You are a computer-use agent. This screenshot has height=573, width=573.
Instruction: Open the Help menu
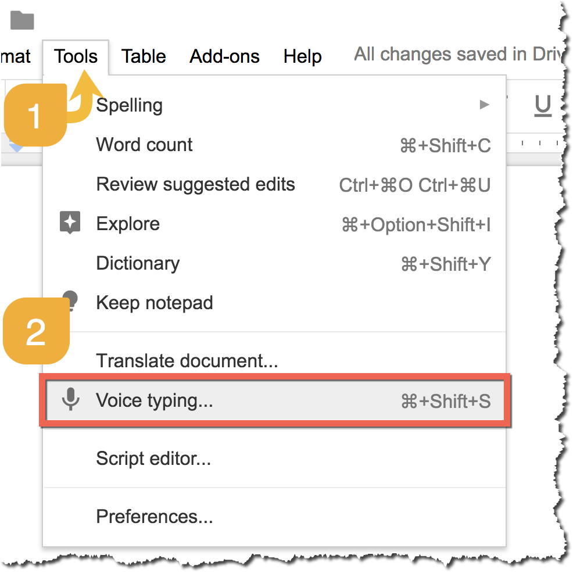[302, 56]
